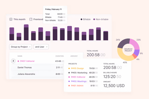
Task: Open the This month date filter
Action: [x=18, y=19]
